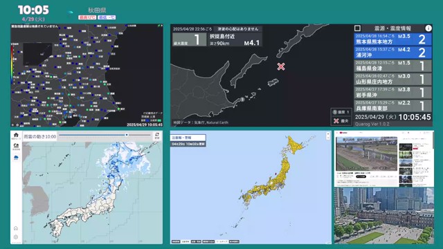Toggle the 震度 1 legend entry
Viewport: 443px width, 249px height.
pos(341,112)
